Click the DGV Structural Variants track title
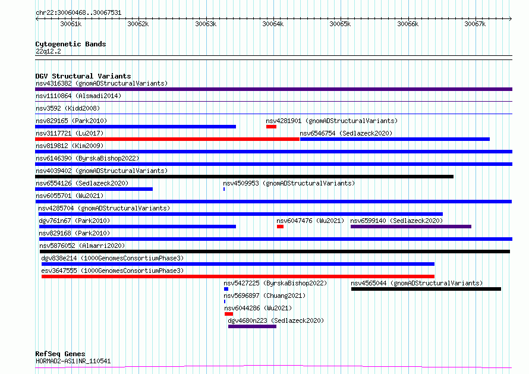Screen dimensions: 529x374 pyautogui.click(x=83, y=76)
